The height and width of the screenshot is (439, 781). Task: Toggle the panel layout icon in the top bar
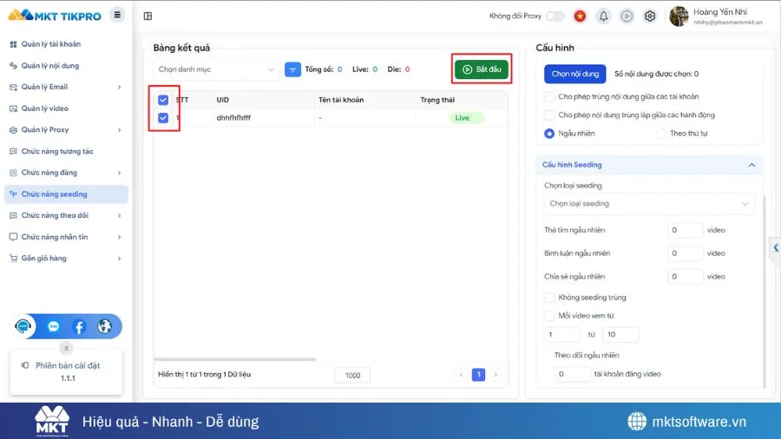pyautogui.click(x=148, y=16)
